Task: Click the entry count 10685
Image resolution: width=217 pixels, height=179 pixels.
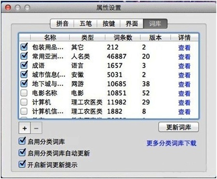Action: pyautogui.click(x=117, y=84)
